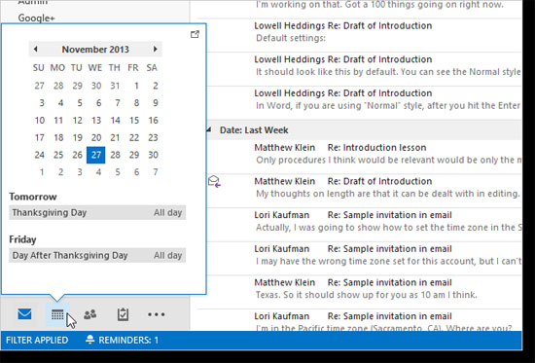Open Lori Kaufman email about setting time zone
535x363 pixels.
pos(364,221)
